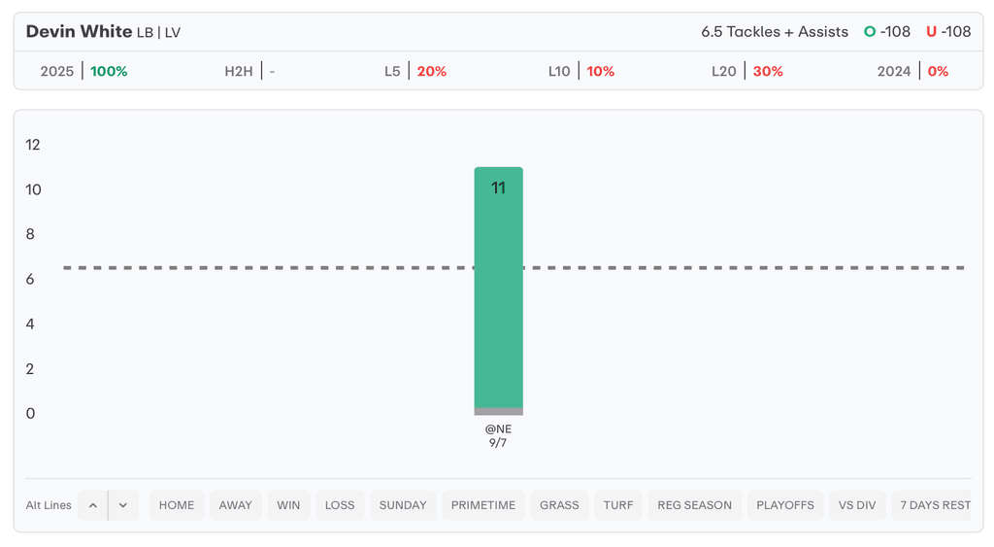Image resolution: width=994 pixels, height=547 pixels.
Task: Enable the LOSS filter chip
Action: (340, 505)
